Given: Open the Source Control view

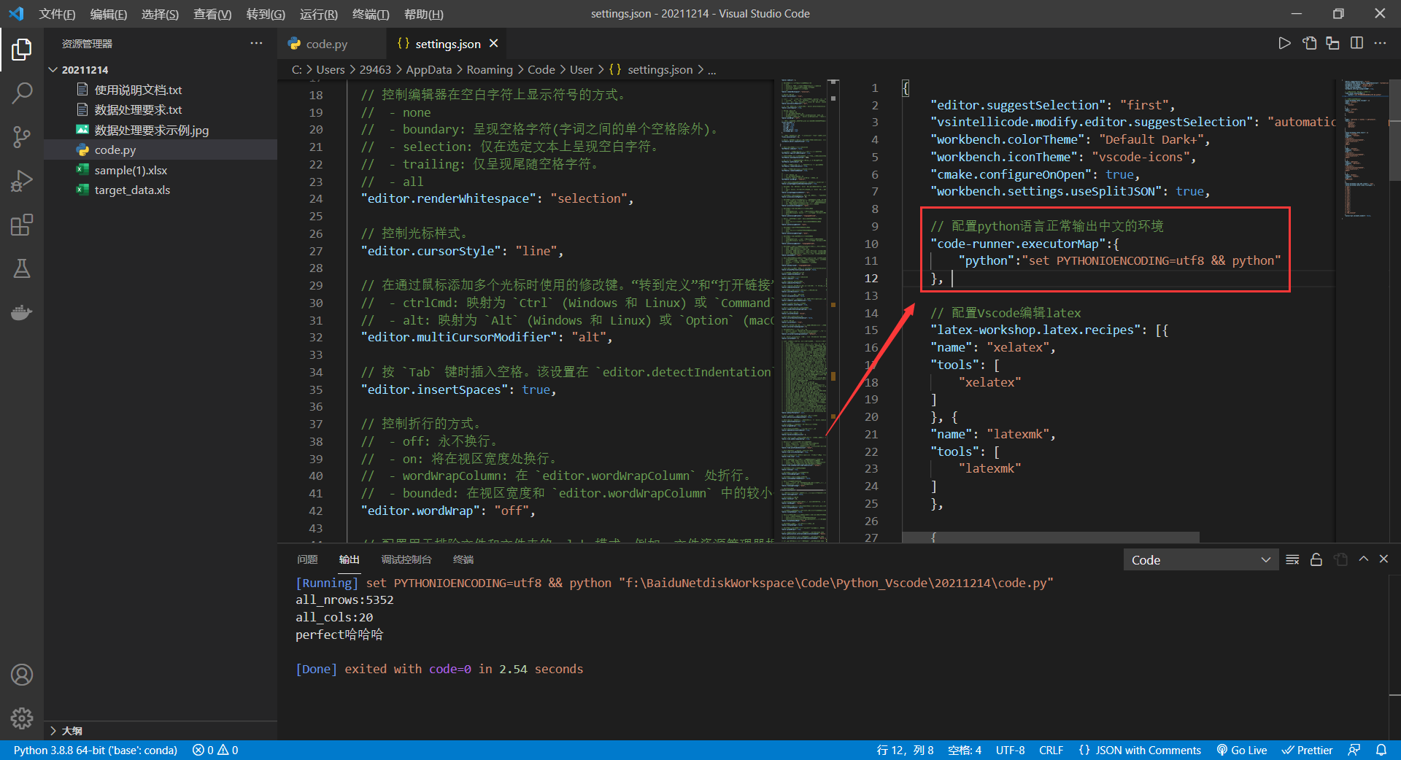Looking at the screenshot, I should (x=22, y=137).
